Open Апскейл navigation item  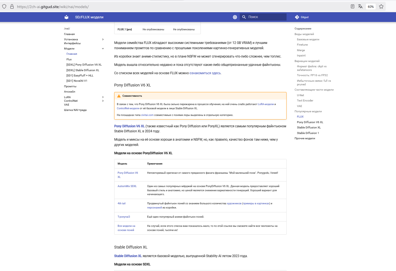point(70,92)
